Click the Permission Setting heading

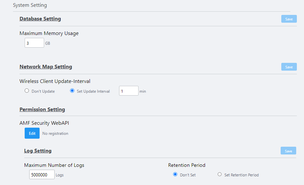tap(42, 110)
